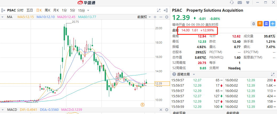Click the PSAC ticker in chart toolbar

coord(11,10)
